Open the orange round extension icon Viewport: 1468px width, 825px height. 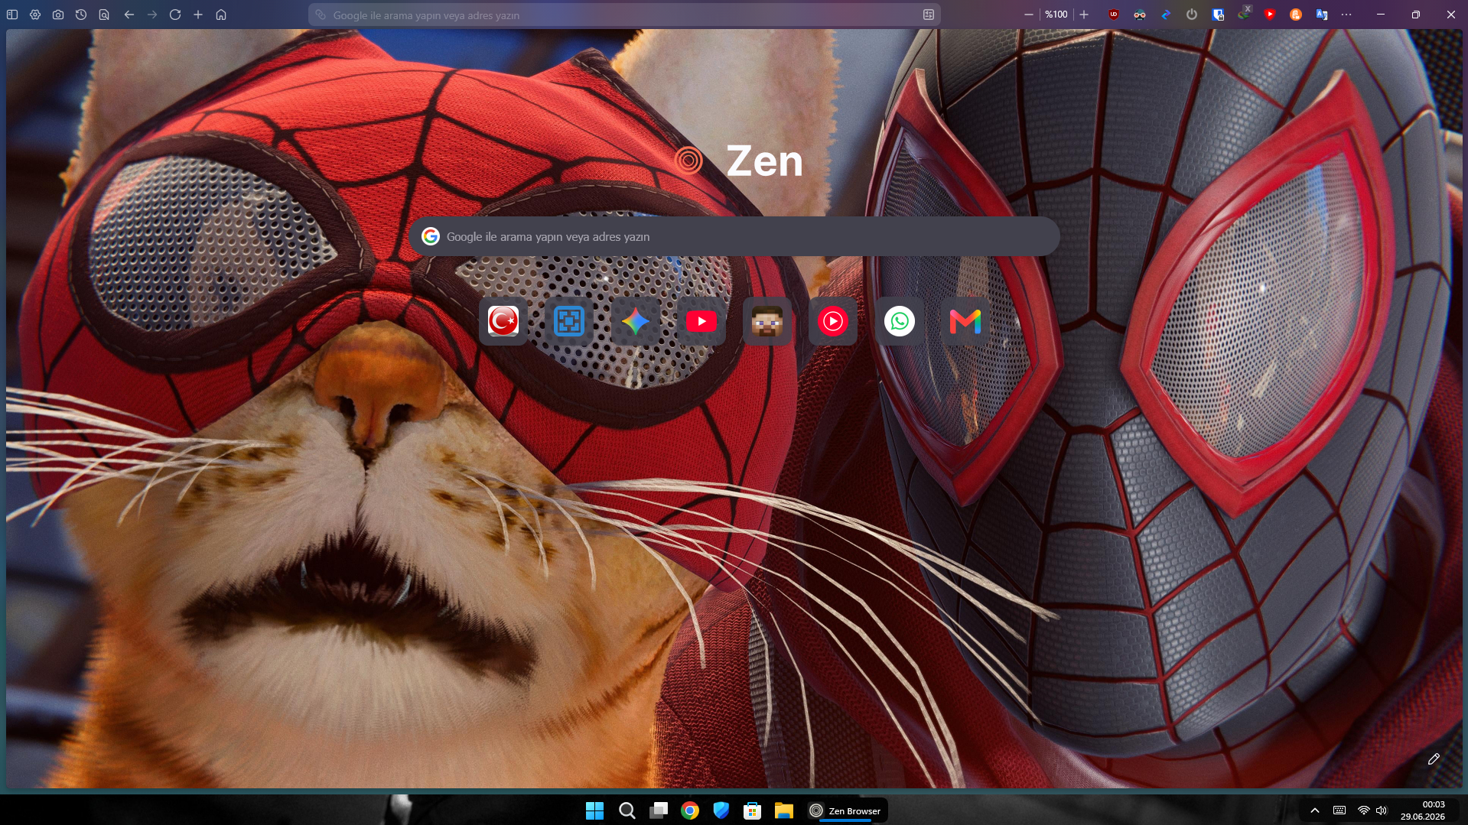coord(1296,15)
